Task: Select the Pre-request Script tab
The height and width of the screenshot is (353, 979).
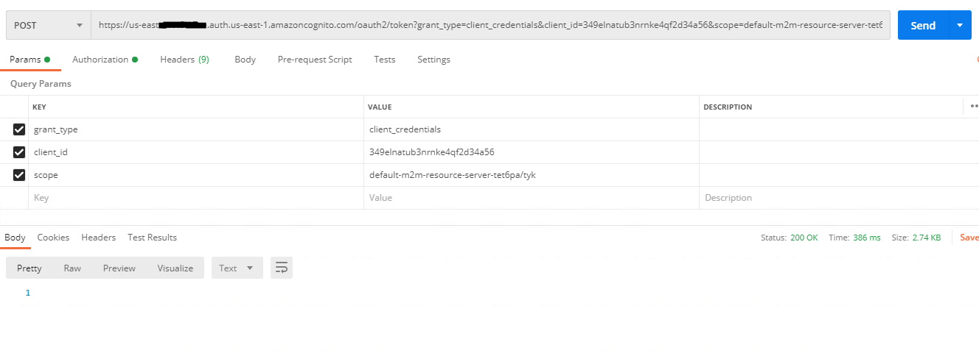Action: pos(315,60)
